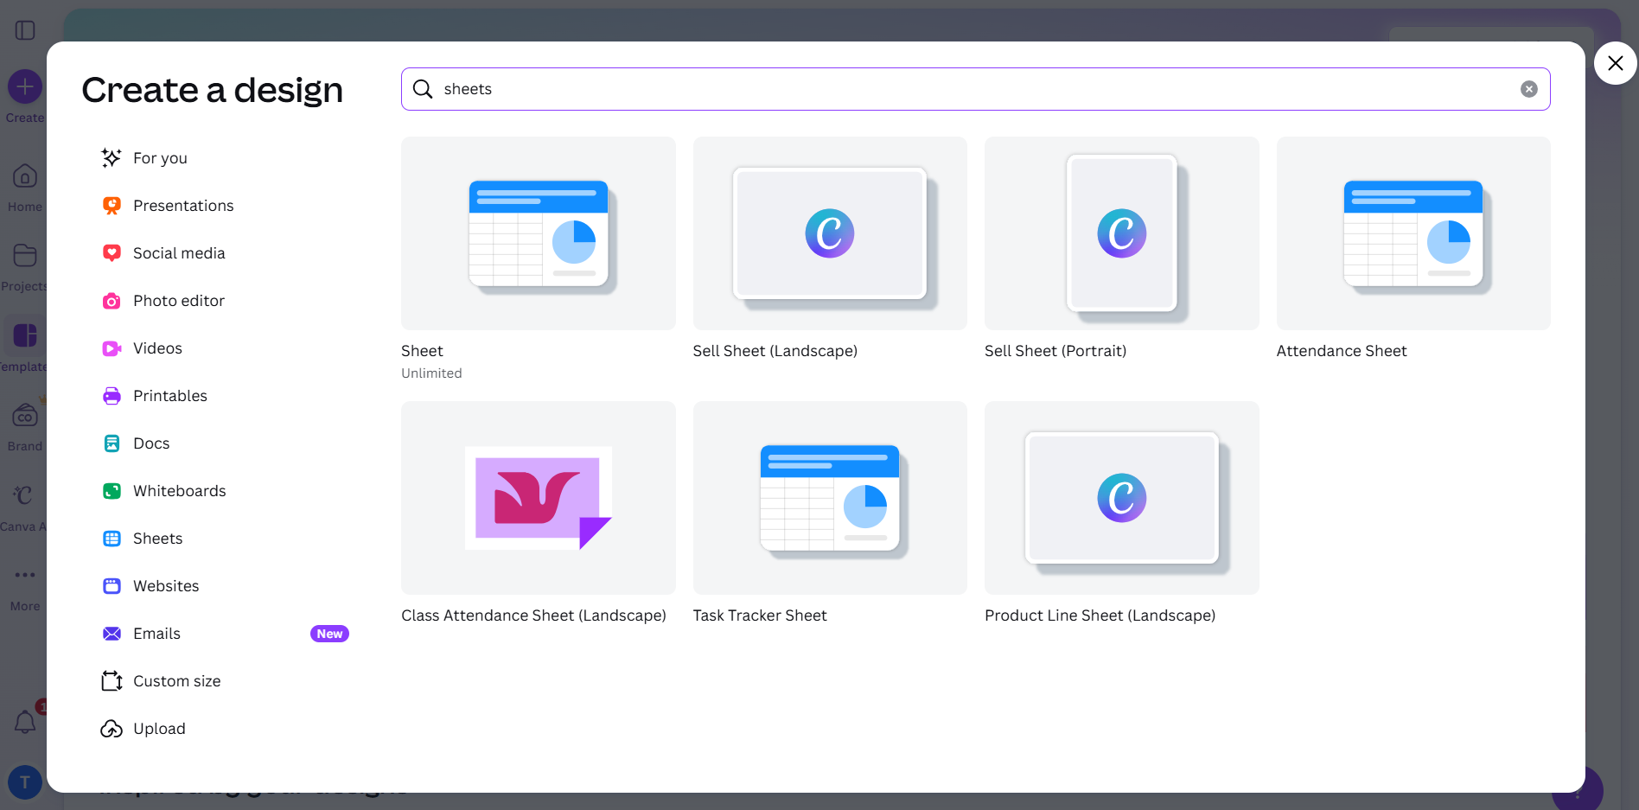Image resolution: width=1639 pixels, height=810 pixels.
Task: Choose Custom size option
Action: pyautogui.click(x=176, y=681)
